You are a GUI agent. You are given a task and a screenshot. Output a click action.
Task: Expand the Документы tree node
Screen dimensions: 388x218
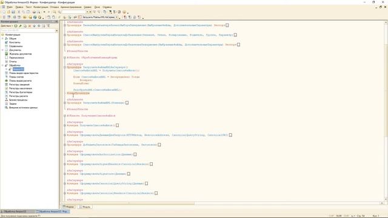click(2, 50)
